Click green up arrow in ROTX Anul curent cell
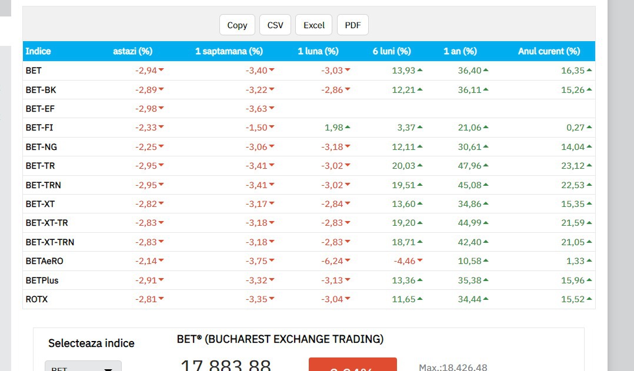Image resolution: width=634 pixels, height=371 pixels. [x=589, y=299]
